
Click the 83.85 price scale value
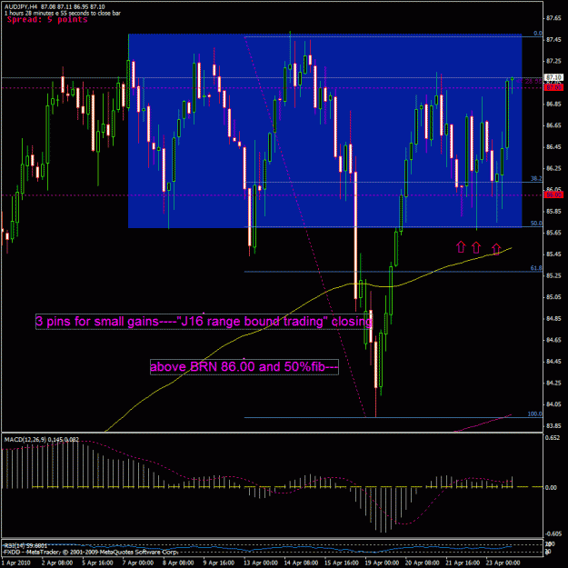[553, 425]
